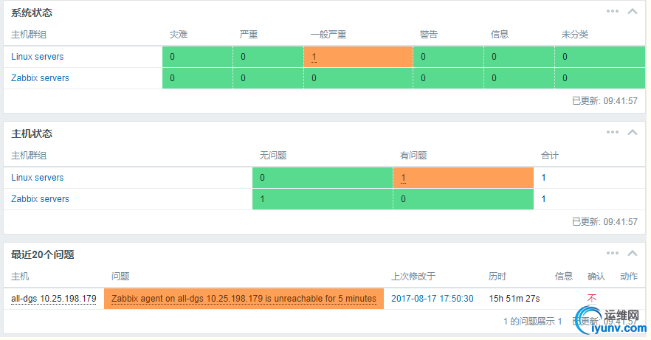Collapse the 主机状态 widget
Screen dimensions: 651x340
[x=633, y=132]
